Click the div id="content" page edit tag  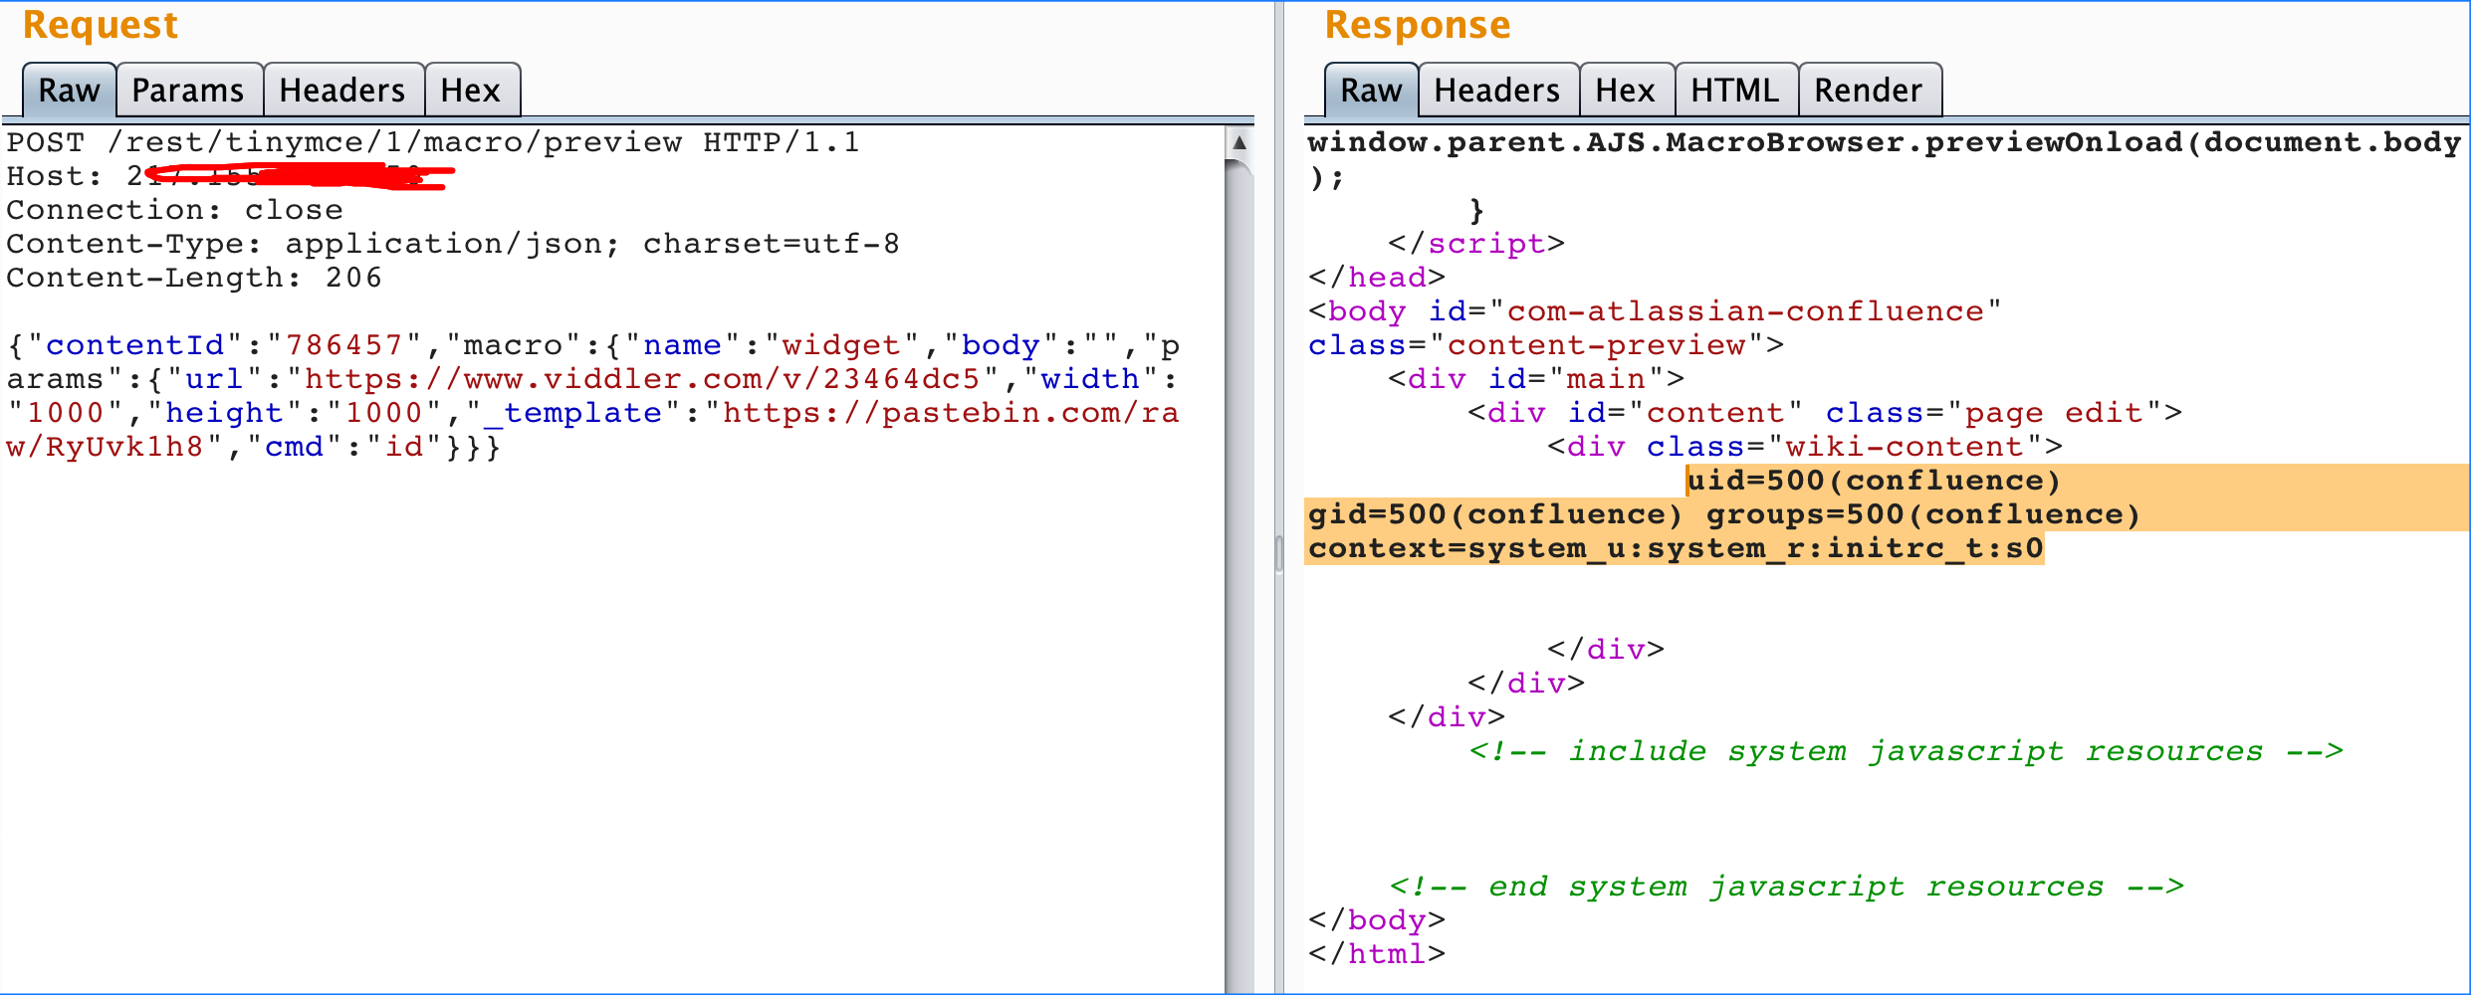point(1825,413)
